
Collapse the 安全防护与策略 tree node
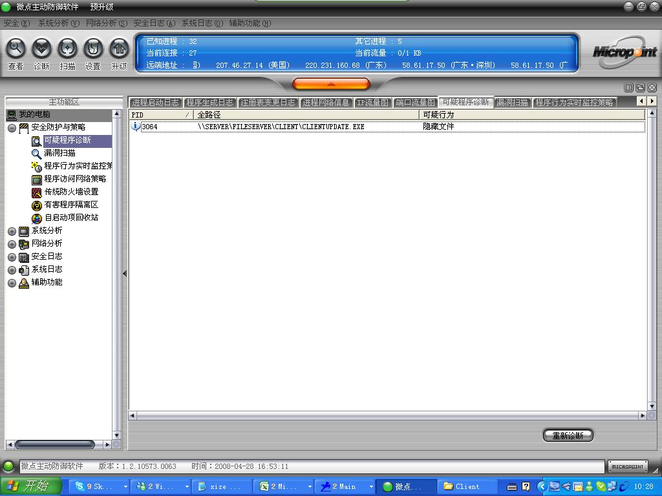pyautogui.click(x=12, y=128)
